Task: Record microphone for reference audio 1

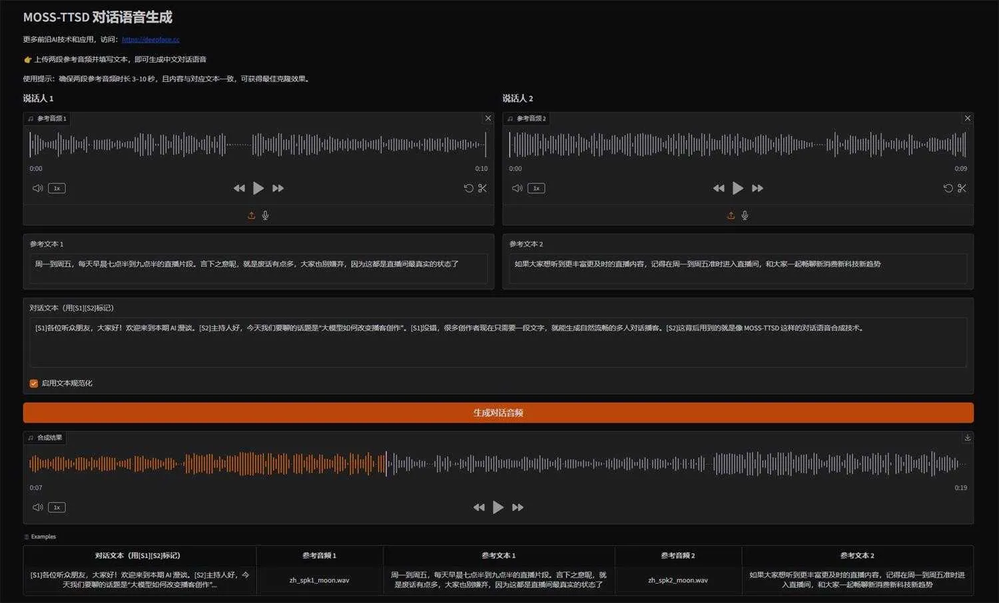Action: [x=265, y=216]
